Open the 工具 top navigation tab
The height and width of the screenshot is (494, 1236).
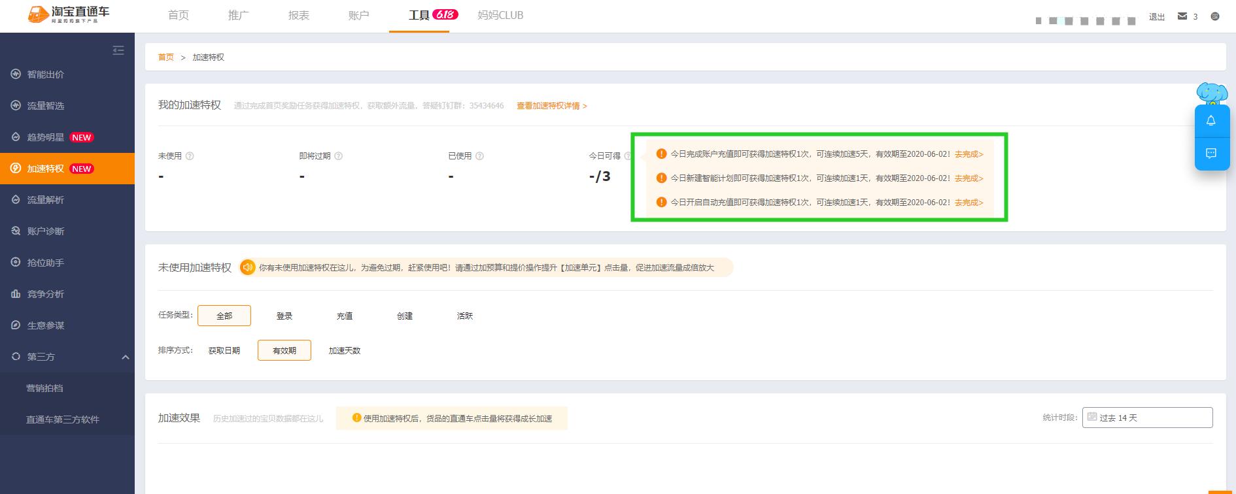point(419,15)
